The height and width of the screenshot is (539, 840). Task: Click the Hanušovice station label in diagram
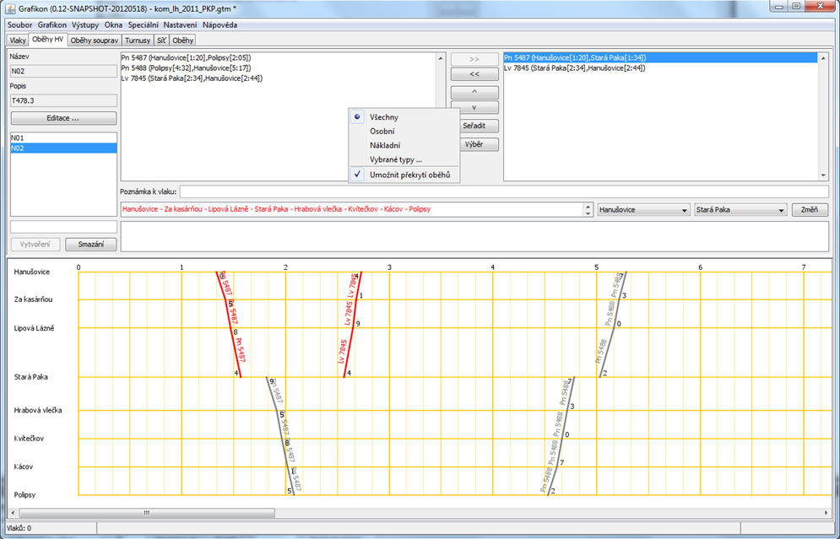click(31, 272)
